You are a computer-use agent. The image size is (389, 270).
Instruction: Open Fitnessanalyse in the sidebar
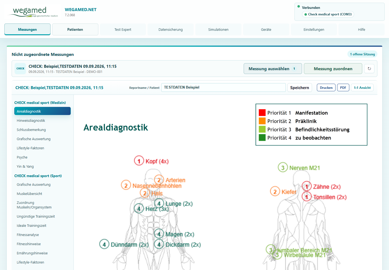(x=42, y=235)
